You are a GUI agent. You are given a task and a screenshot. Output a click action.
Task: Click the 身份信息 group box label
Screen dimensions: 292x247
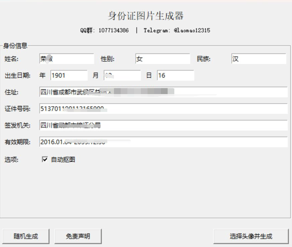tap(15, 46)
